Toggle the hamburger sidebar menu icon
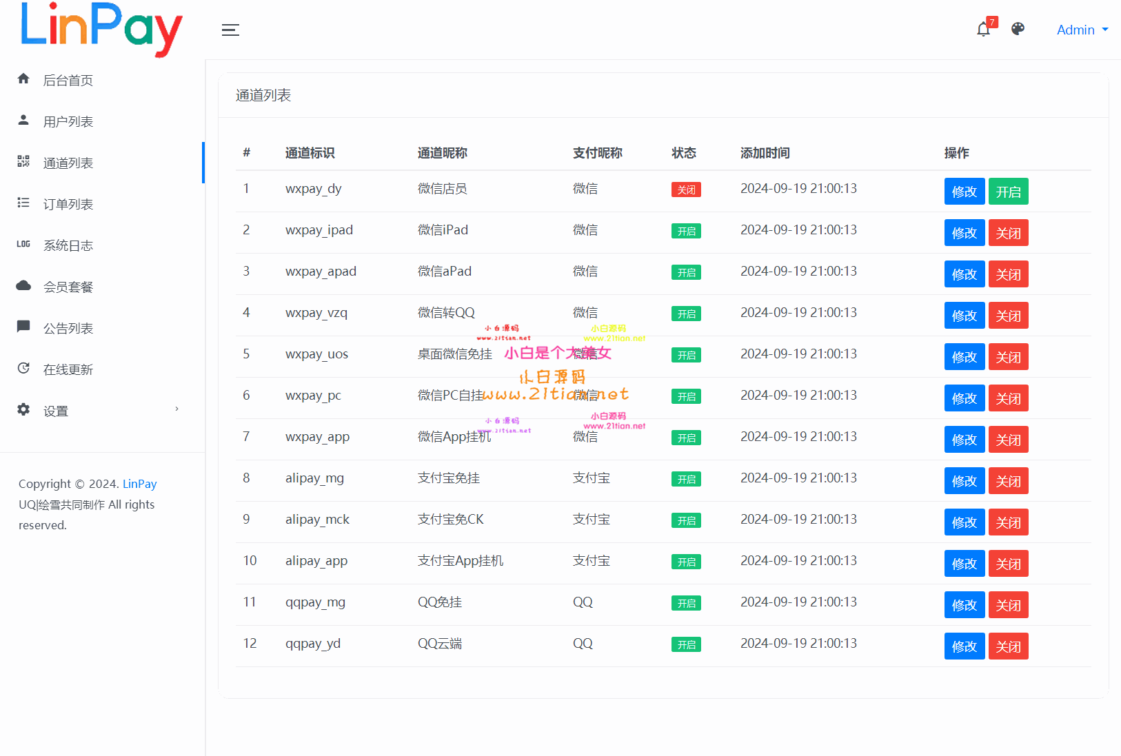 (x=230, y=30)
